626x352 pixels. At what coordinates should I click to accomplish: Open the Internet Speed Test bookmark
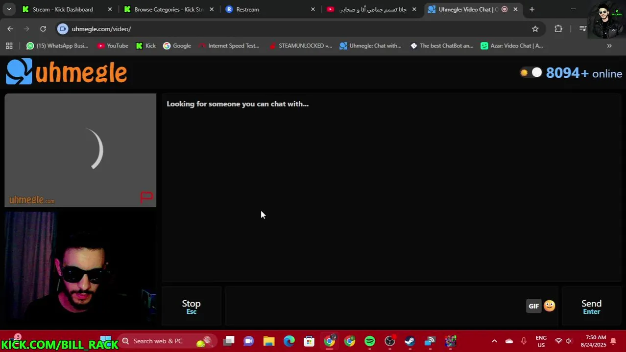229,45
